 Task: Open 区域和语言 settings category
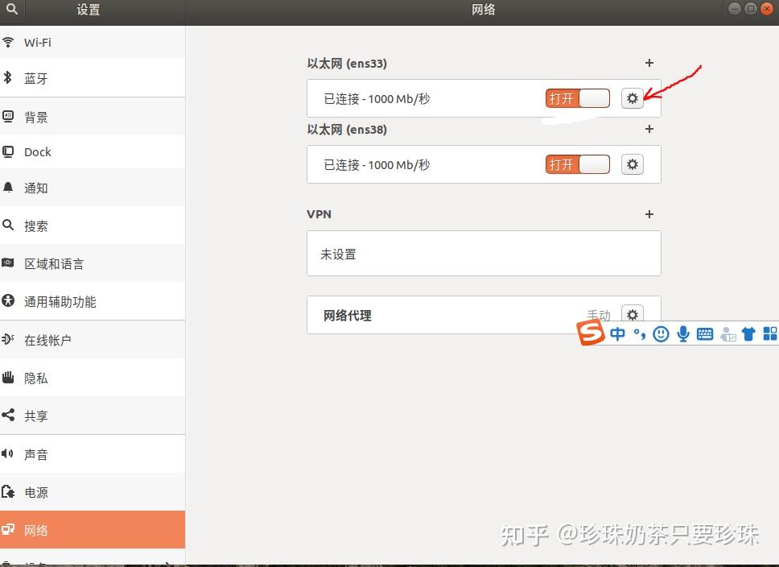pos(93,263)
